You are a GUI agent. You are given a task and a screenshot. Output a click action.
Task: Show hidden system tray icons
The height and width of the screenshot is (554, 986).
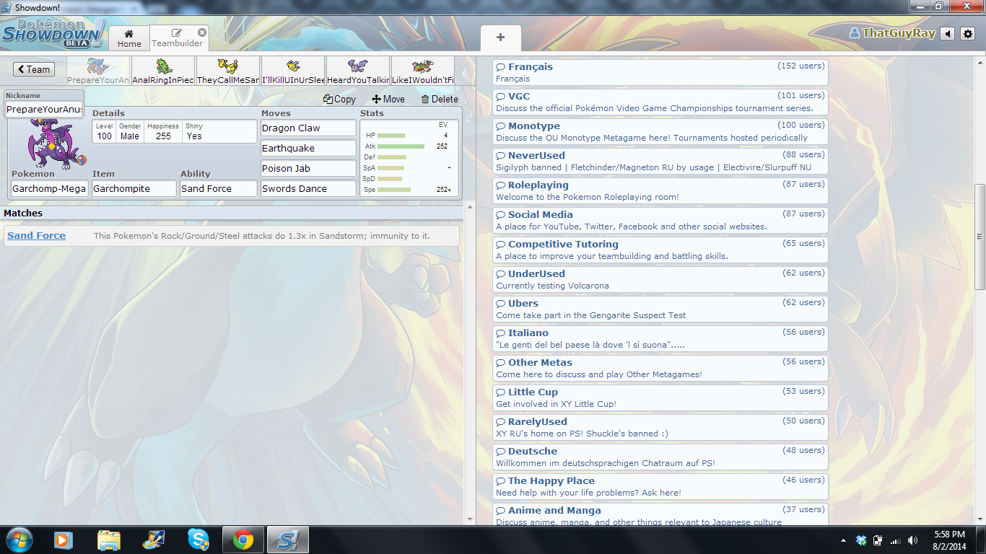click(x=843, y=540)
